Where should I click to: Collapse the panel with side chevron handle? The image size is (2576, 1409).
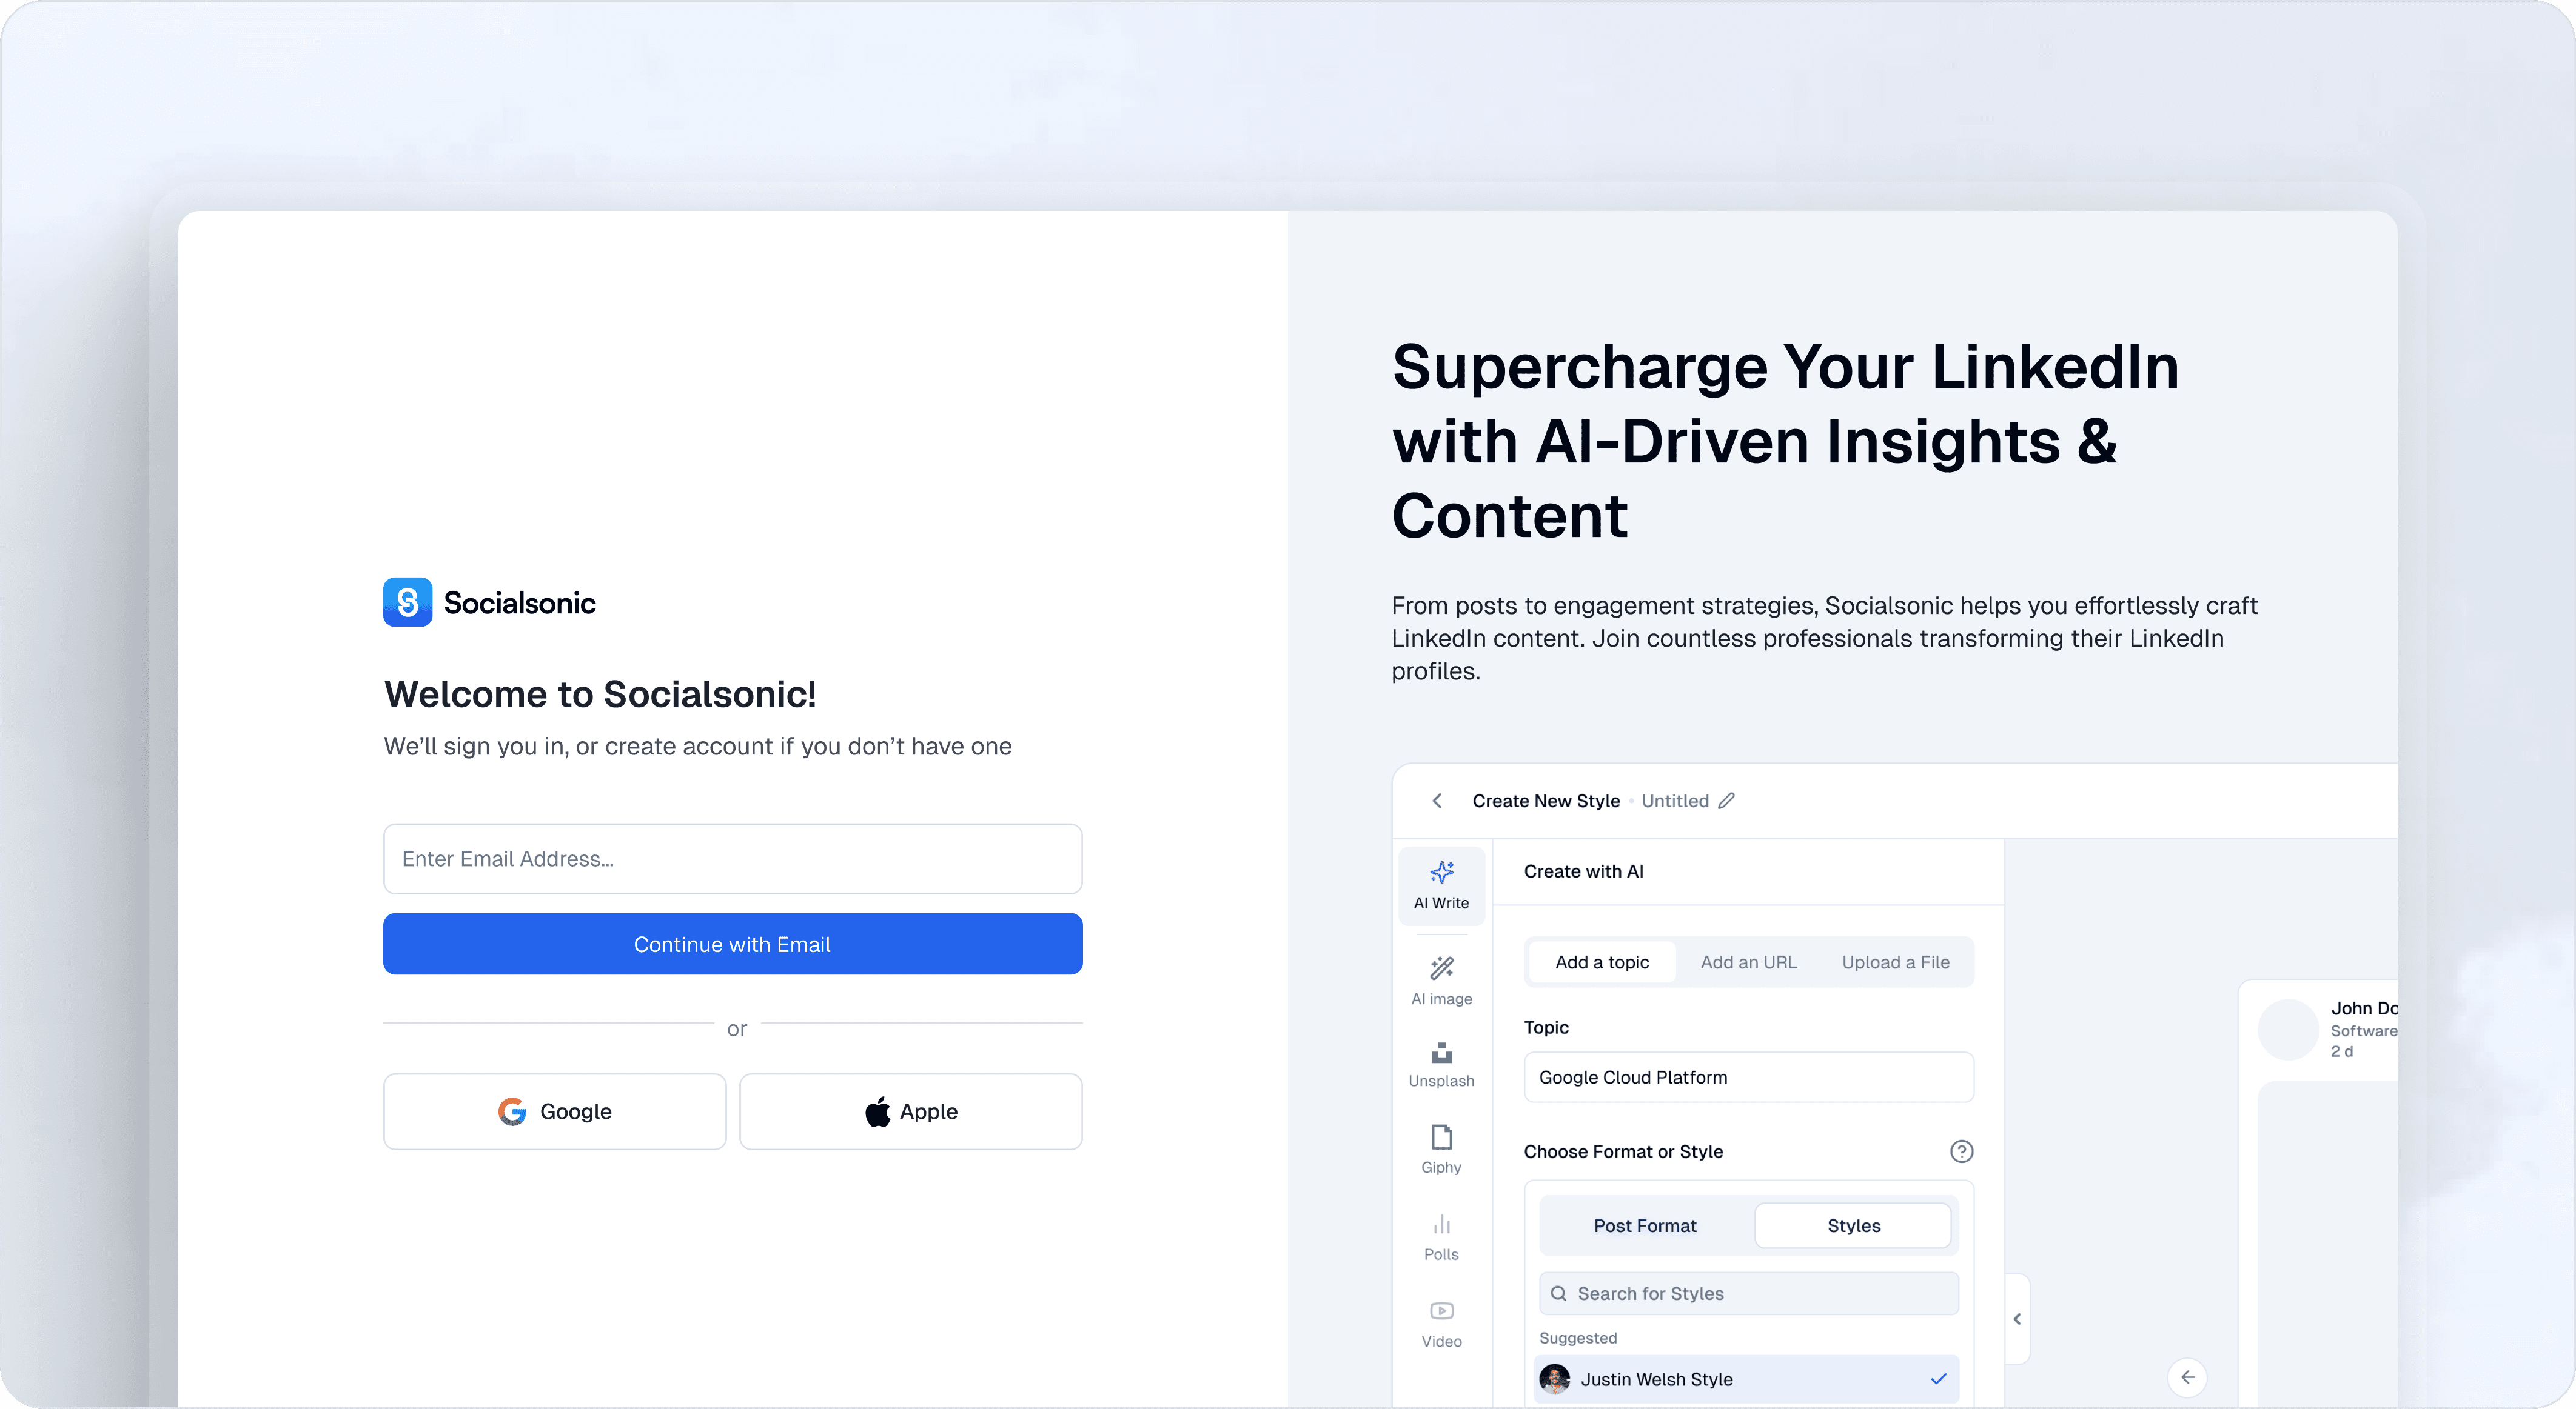[x=2017, y=1319]
